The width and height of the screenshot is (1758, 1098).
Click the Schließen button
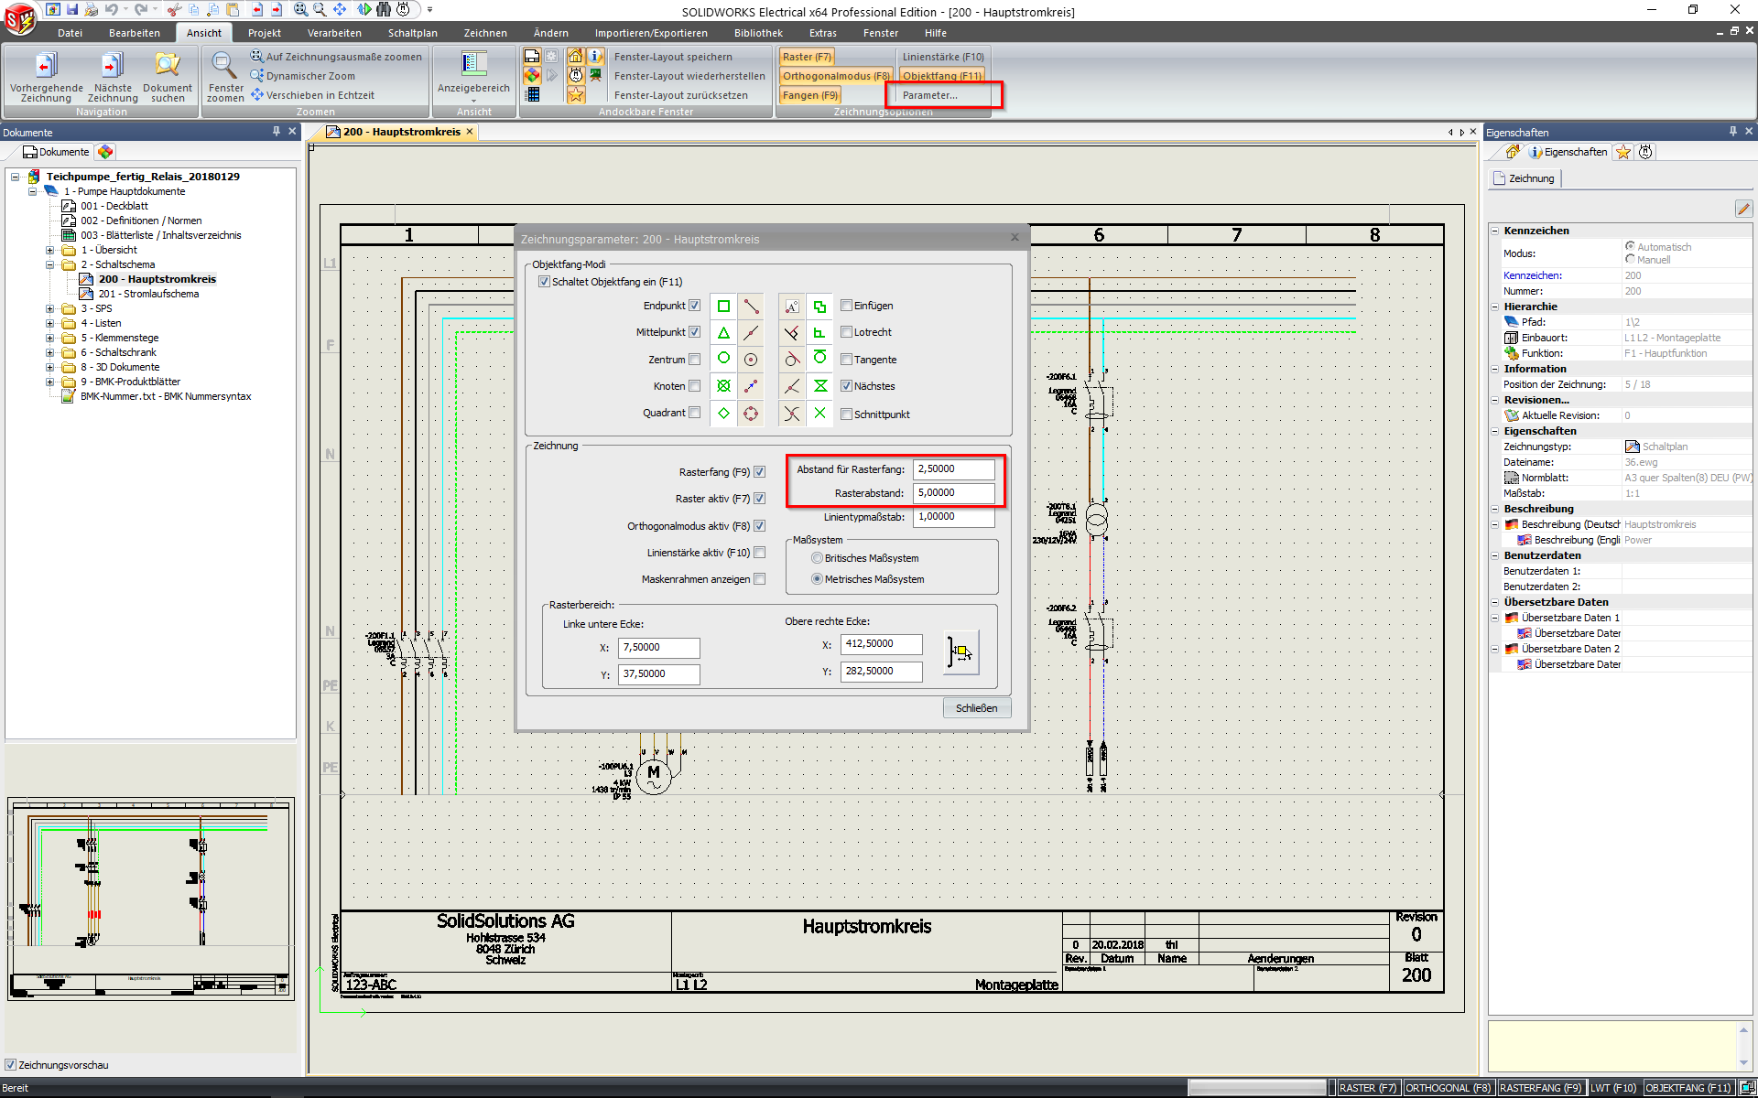tap(976, 708)
